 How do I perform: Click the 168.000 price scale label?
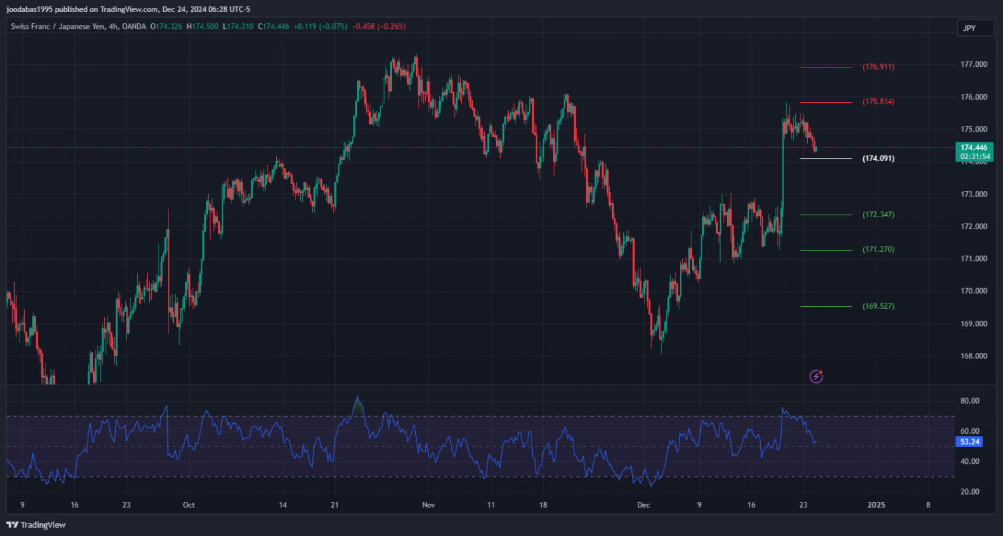(x=974, y=356)
